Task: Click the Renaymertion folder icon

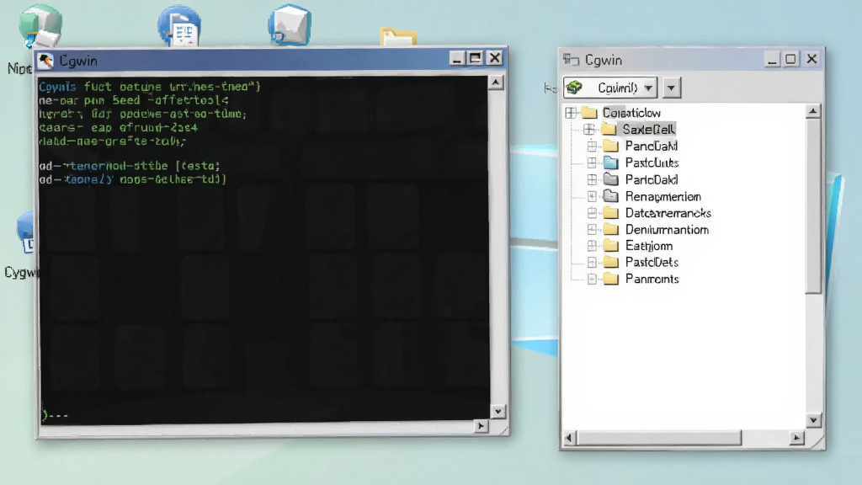Action: [x=611, y=195]
